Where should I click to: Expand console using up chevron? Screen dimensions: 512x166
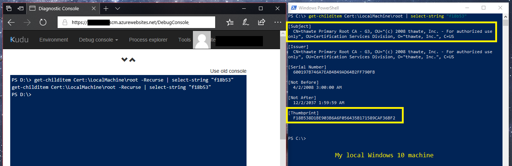(x=132, y=59)
